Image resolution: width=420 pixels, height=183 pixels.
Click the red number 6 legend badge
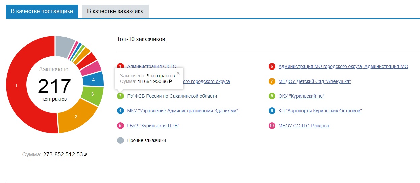click(272, 66)
